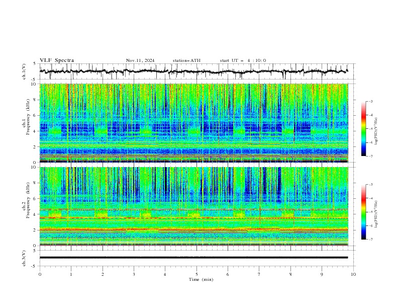Click tick "5" on the time axis

(x=196, y=274)
